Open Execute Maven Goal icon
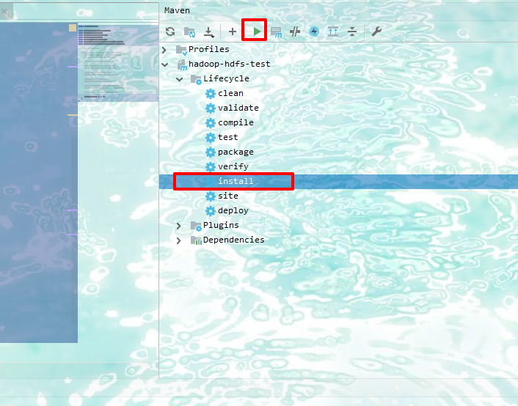 276,32
